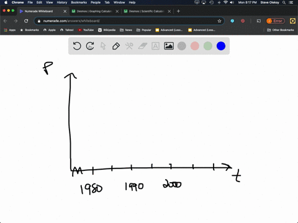Close the Desmos Graphing Calculator tab

coord(117,11)
